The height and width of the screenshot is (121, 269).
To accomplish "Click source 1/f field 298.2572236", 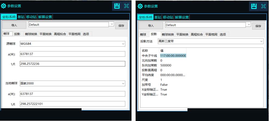I will pyautogui.click(x=72, y=64).
